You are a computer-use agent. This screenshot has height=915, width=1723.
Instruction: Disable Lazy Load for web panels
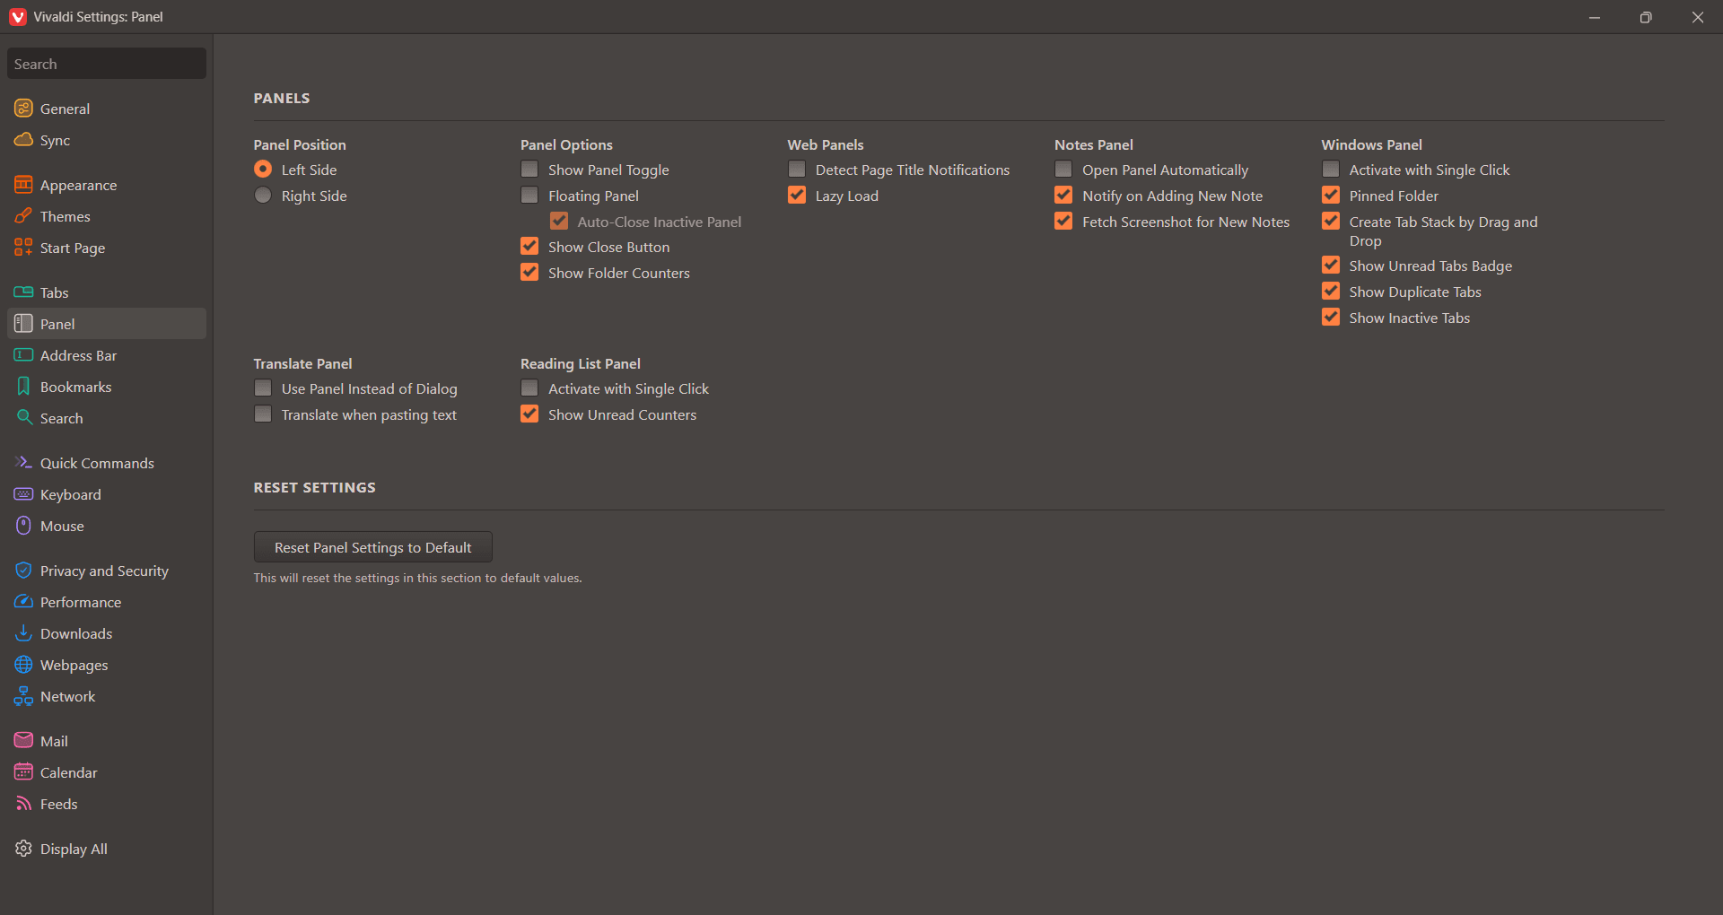coord(797,196)
